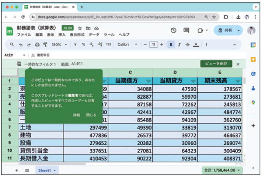This screenshot has width=262, height=177.
Task: Toggle strikethrough formatting
Action: point(187,44)
